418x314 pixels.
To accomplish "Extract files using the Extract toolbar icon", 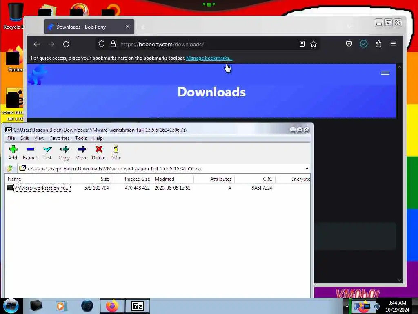I will 30,153.
